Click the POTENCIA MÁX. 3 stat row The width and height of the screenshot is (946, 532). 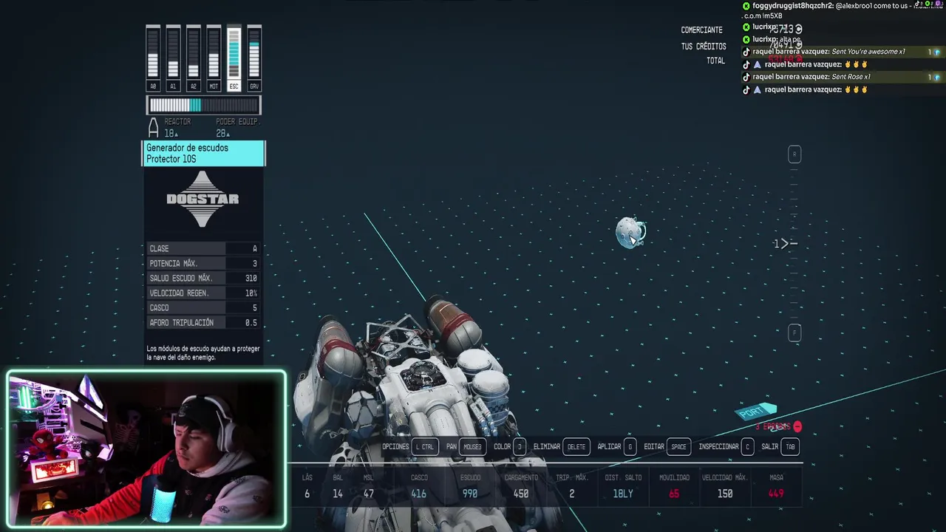203,264
